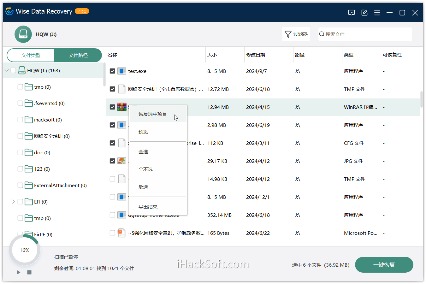This screenshot has width=426, height=284.
Task: Switch to the 文件类型 tab
Action: coord(31,55)
